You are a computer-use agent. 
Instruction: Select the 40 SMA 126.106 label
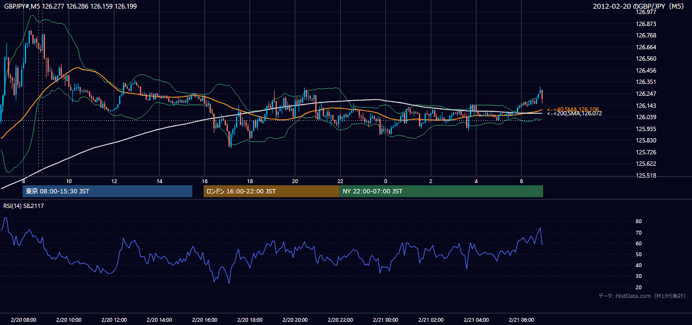573,109
